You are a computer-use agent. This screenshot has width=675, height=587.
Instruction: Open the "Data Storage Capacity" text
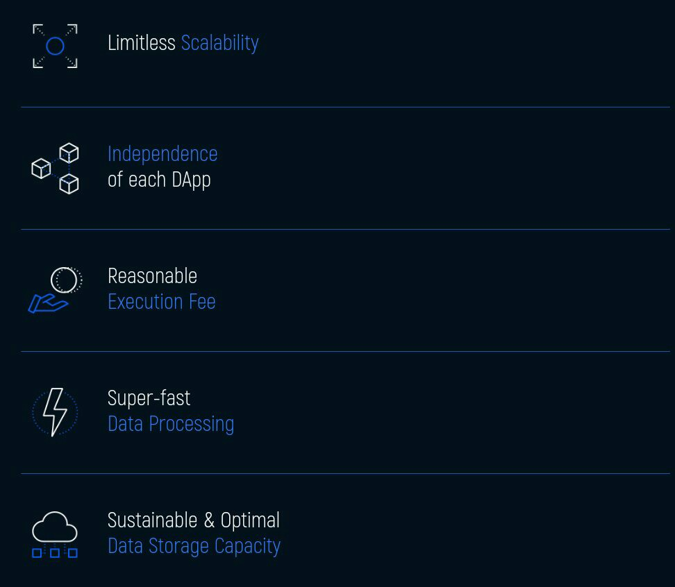[194, 546]
